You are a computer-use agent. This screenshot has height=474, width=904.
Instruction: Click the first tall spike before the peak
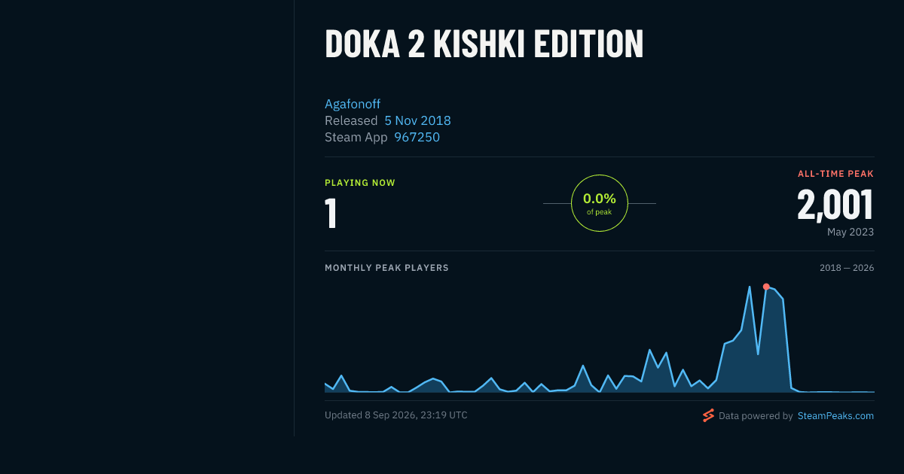pyautogui.click(x=750, y=287)
